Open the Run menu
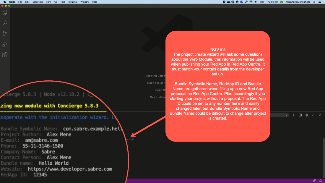 (63, 2)
